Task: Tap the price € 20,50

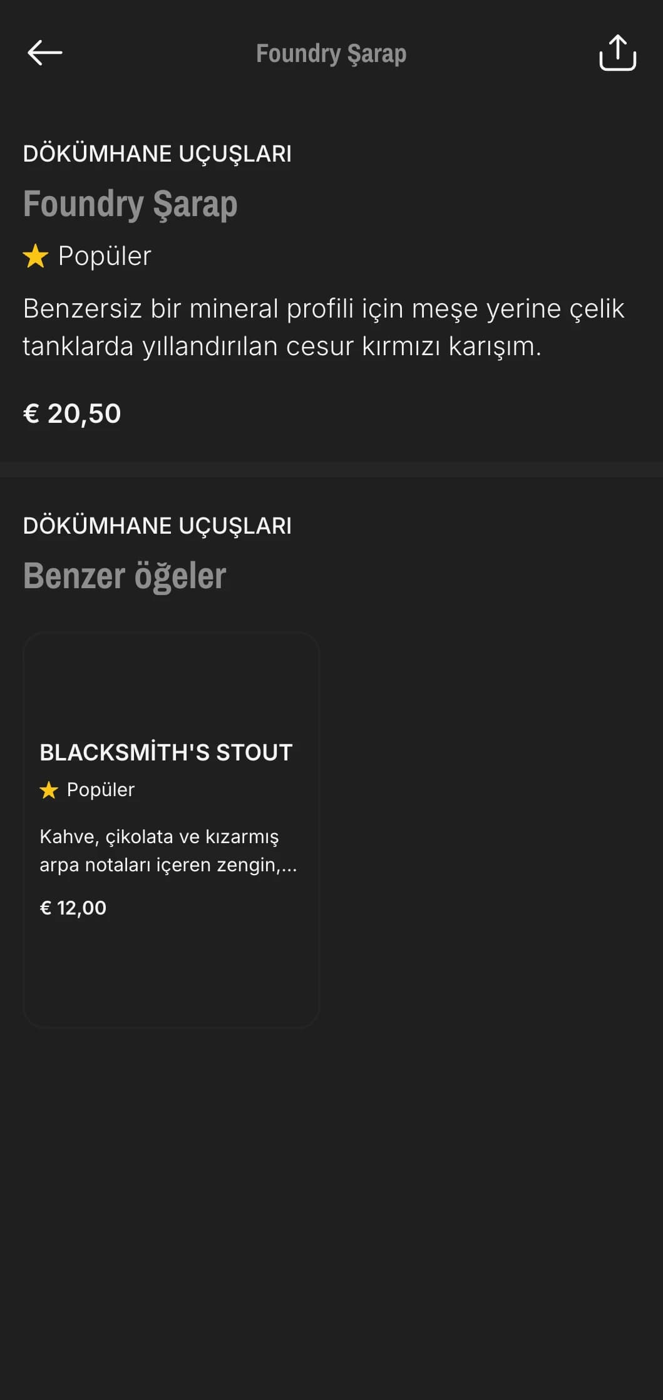Action: [x=72, y=413]
